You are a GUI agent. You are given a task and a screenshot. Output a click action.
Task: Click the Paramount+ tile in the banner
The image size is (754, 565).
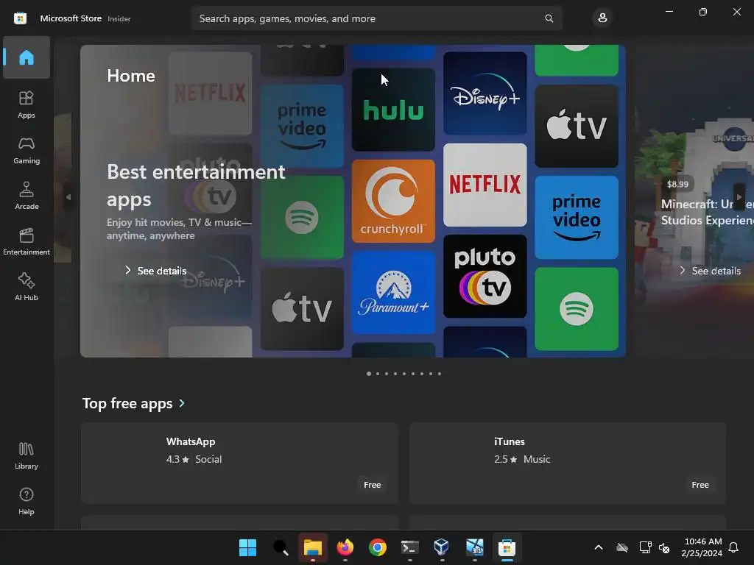[x=393, y=292]
